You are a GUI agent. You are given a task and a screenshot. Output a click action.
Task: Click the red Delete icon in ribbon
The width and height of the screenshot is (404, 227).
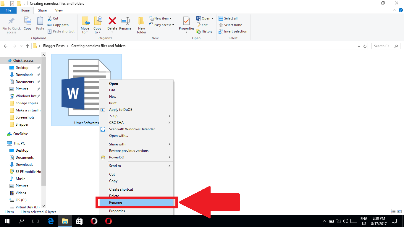tap(112, 21)
